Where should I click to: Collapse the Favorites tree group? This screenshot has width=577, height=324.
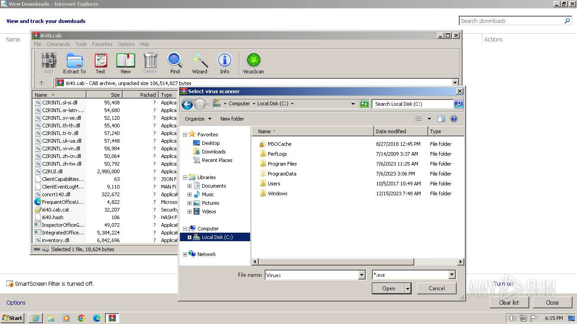pyautogui.click(x=185, y=135)
